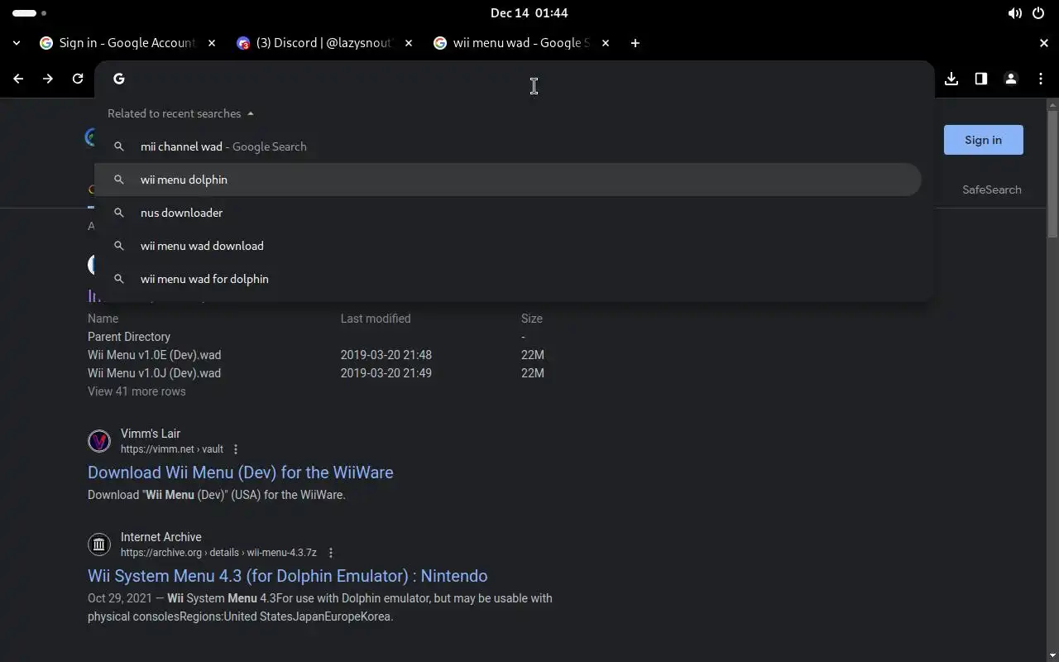Viewport: 1059px width, 662px height.
Task: Click the https://vimm.net › vault URL
Action: click(x=172, y=449)
